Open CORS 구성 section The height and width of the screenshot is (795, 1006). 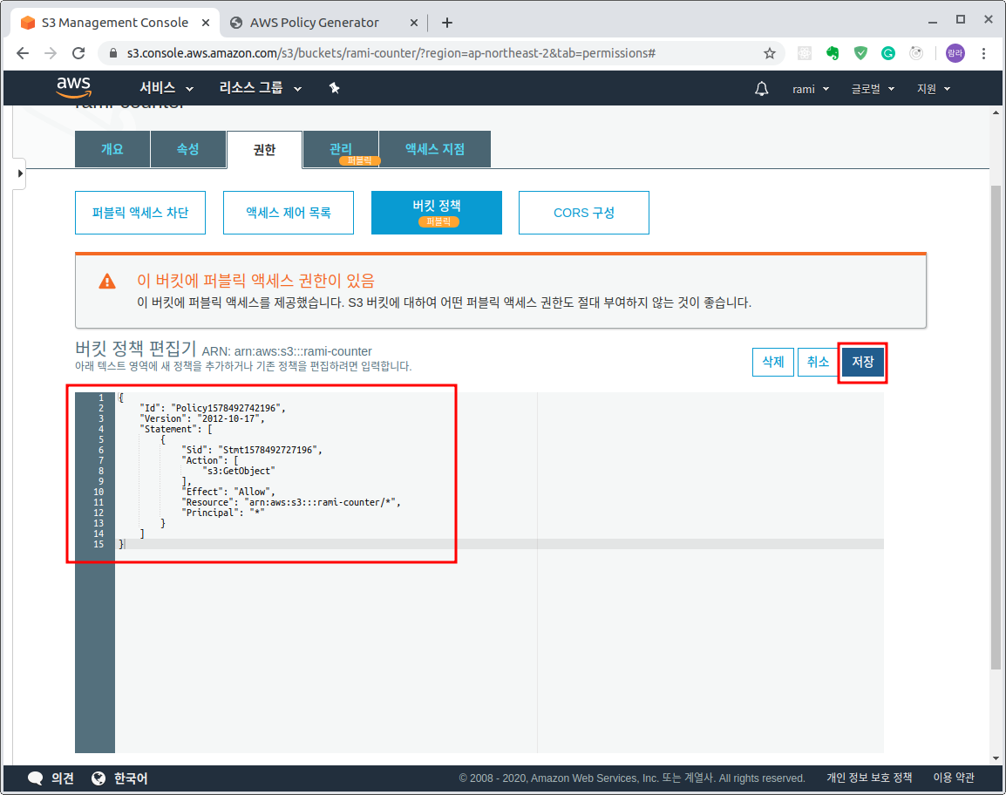(584, 213)
